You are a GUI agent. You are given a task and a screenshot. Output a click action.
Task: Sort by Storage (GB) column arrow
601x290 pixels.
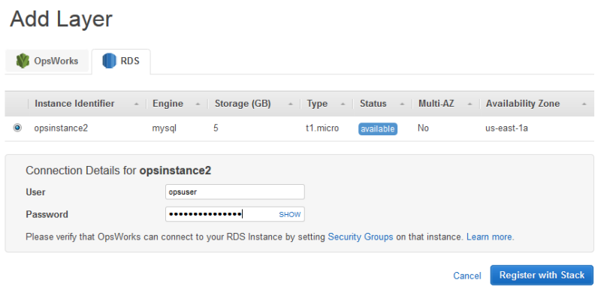point(291,104)
